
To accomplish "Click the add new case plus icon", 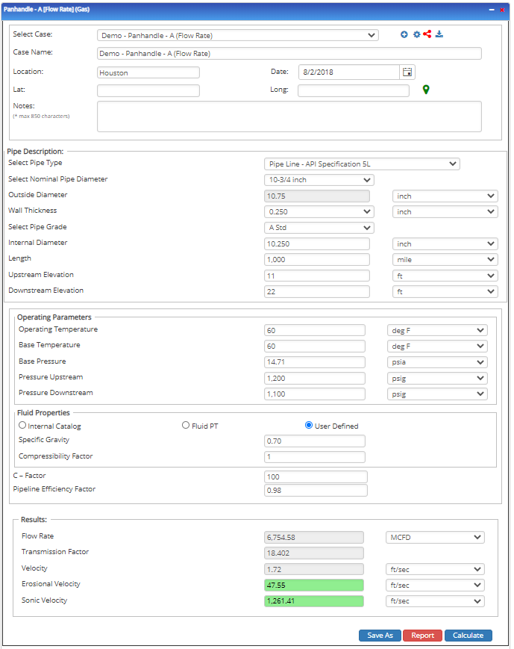I will 404,34.
